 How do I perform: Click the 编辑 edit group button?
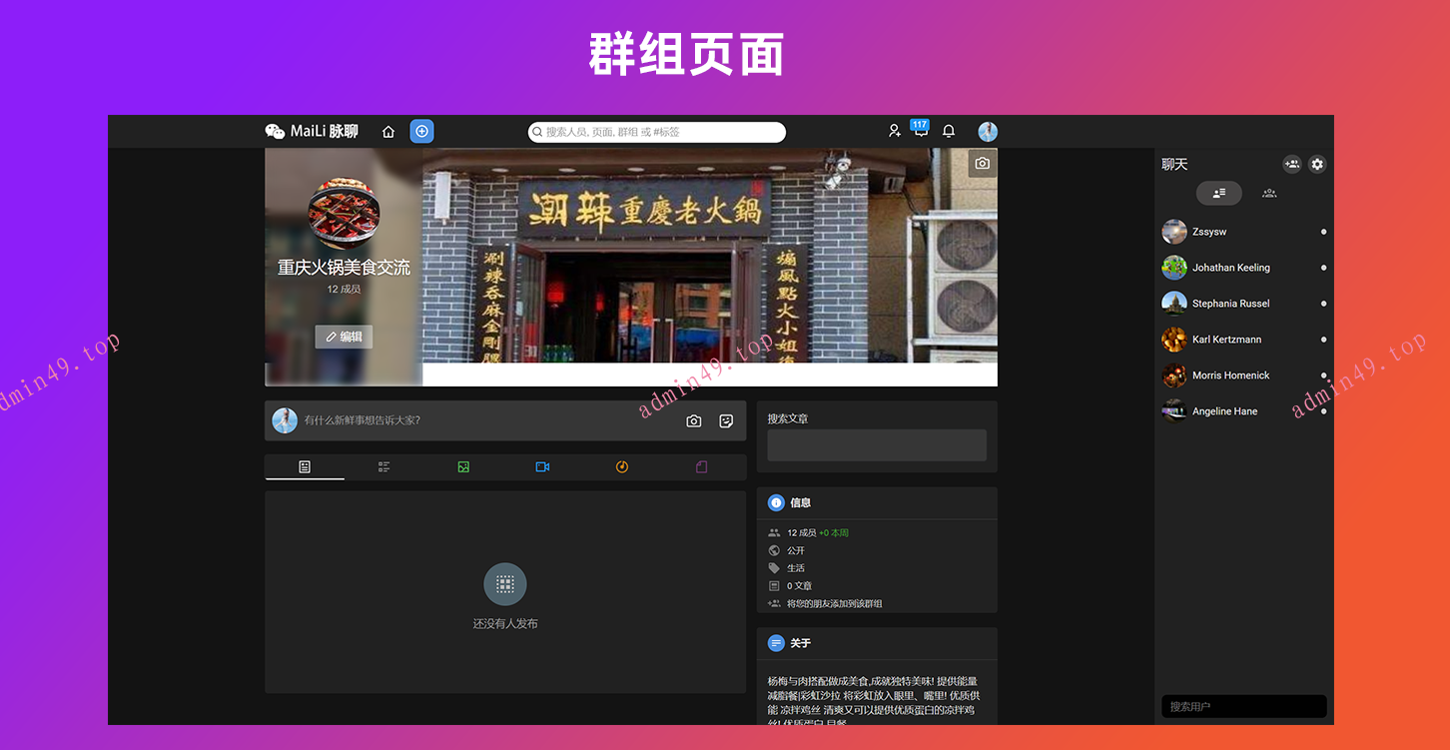(x=344, y=338)
